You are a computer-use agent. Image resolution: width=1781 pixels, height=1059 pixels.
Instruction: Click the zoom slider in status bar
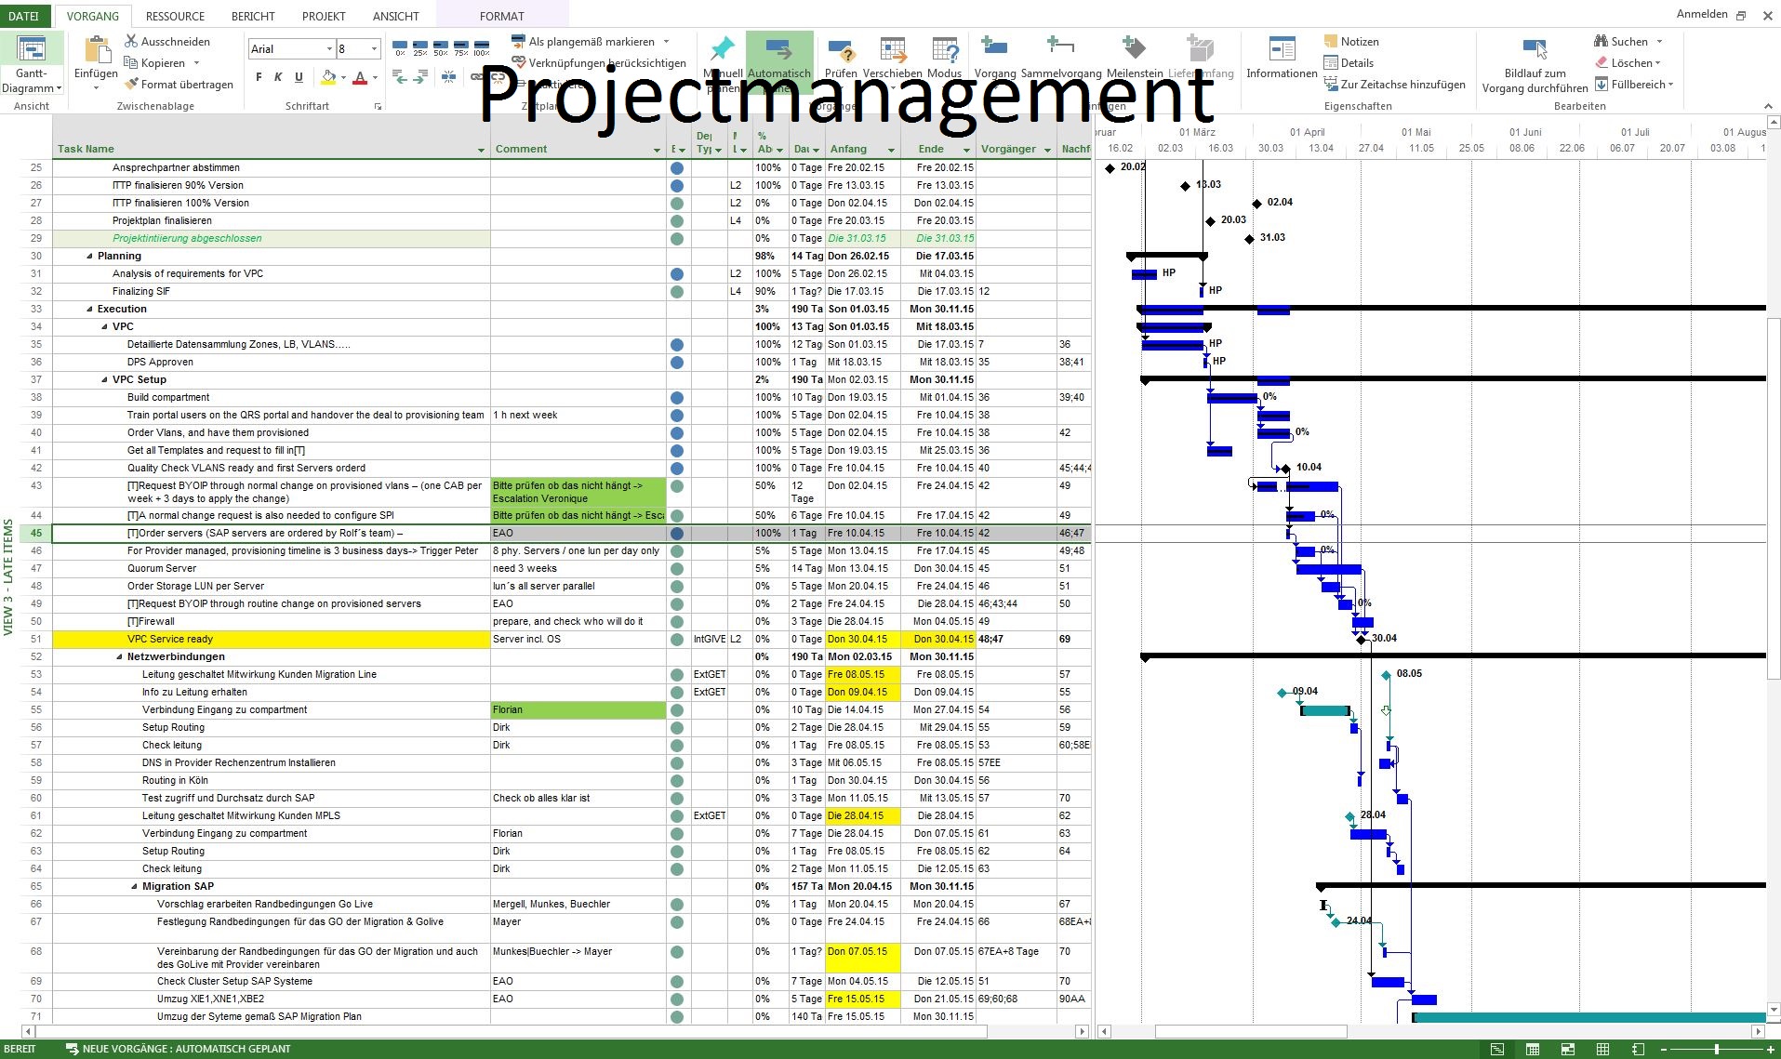click(x=1716, y=1050)
